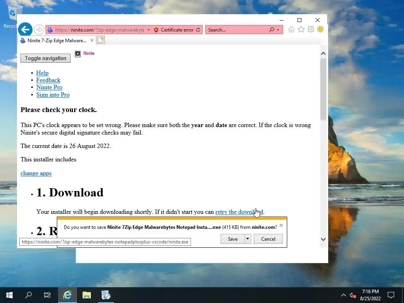Click retry the download link
This screenshot has height=303, width=404.
tap(239, 212)
